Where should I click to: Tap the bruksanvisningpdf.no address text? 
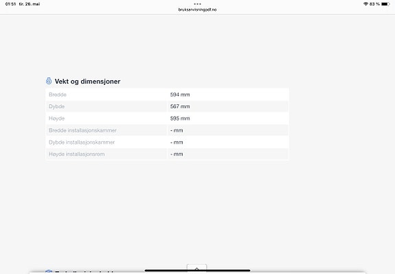coord(198,10)
